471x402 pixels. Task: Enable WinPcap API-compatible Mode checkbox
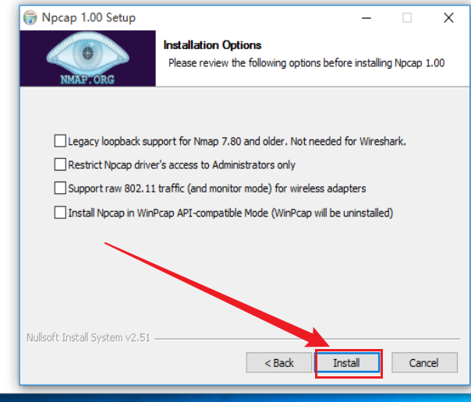point(60,213)
